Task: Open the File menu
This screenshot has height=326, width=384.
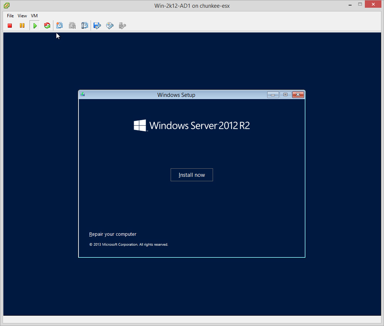Action: pyautogui.click(x=10, y=16)
